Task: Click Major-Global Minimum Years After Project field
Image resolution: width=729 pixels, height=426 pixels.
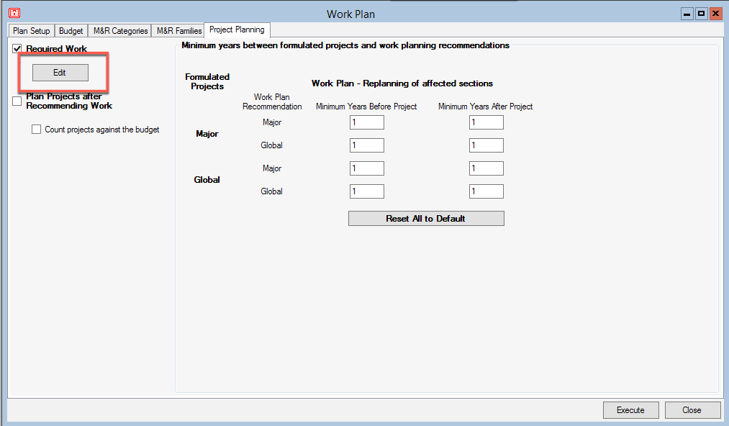Action: [486, 145]
